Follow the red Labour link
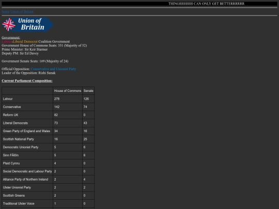 [x=7, y=42]
